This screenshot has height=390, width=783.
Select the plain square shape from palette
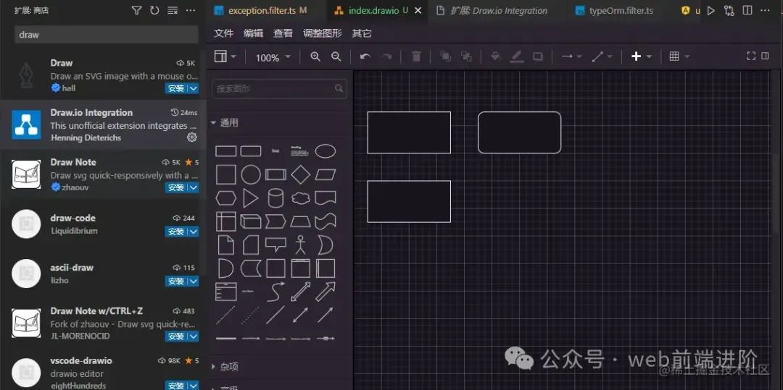coord(225,174)
